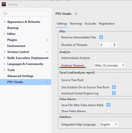The height and width of the screenshot is (133, 132).
Task: Click the search magnifier icon in settings
Action: tap(5, 14)
